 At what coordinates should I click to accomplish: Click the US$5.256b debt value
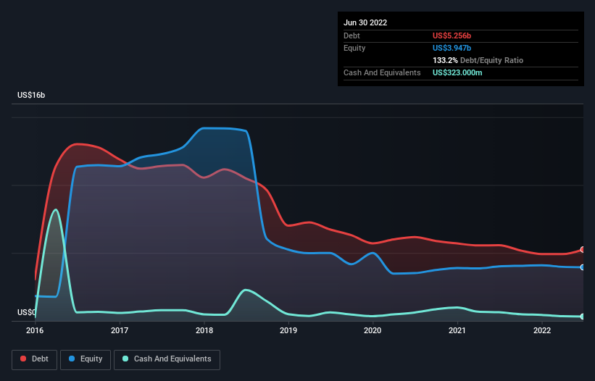tap(452, 35)
